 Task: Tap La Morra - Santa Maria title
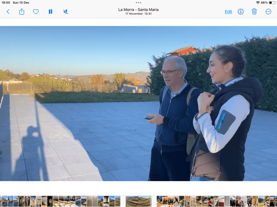click(138, 9)
